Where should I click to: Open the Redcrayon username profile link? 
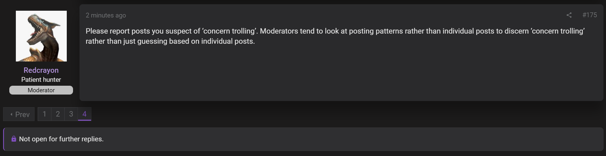(x=41, y=70)
